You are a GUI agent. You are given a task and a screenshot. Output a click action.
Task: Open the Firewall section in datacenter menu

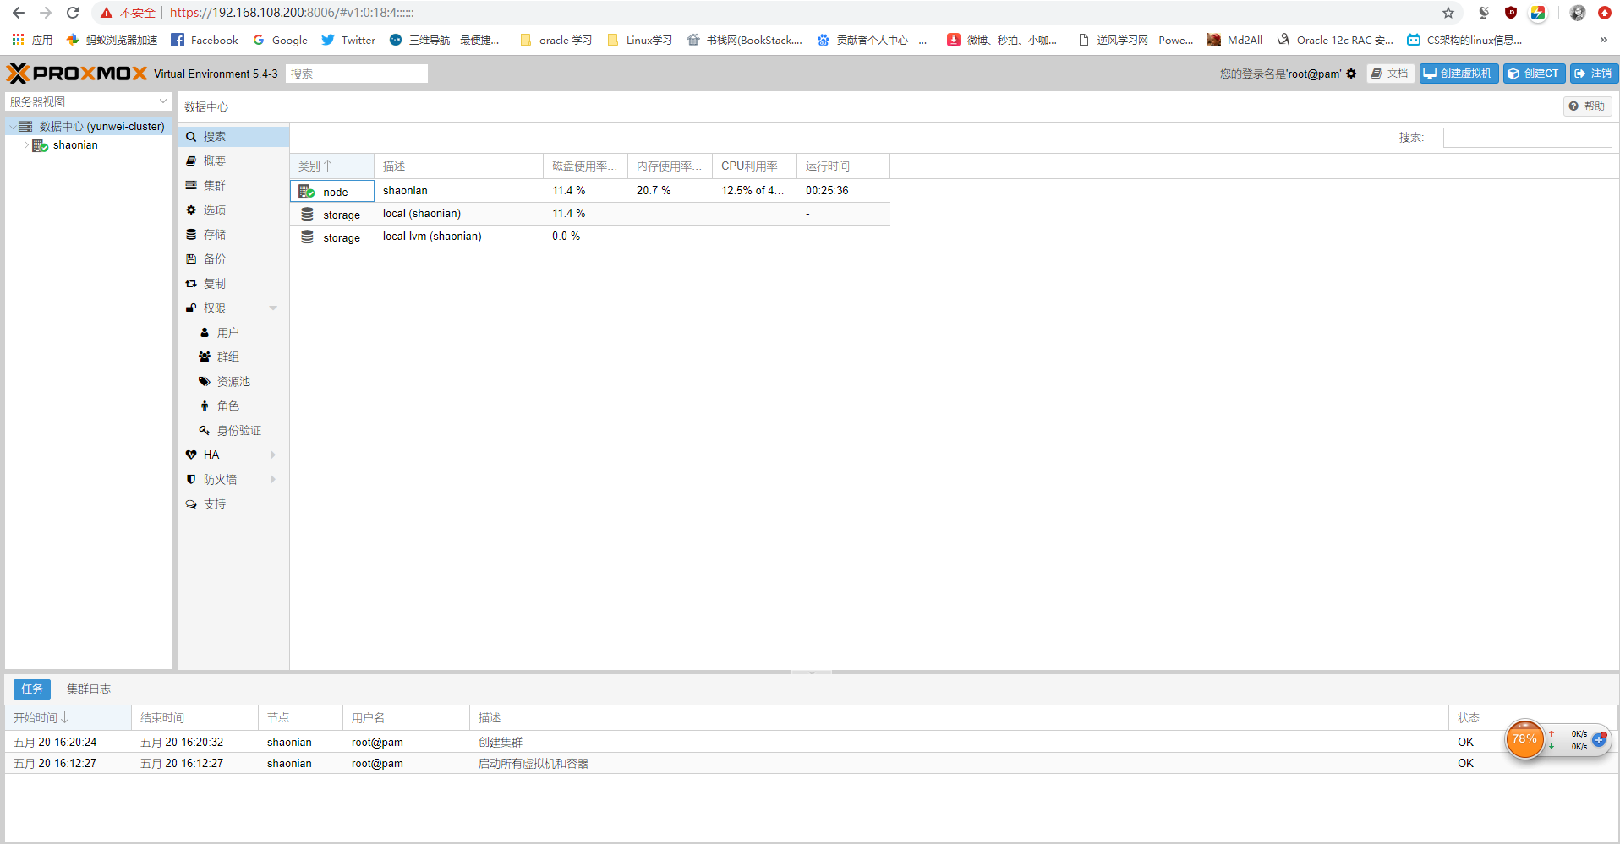(x=220, y=479)
